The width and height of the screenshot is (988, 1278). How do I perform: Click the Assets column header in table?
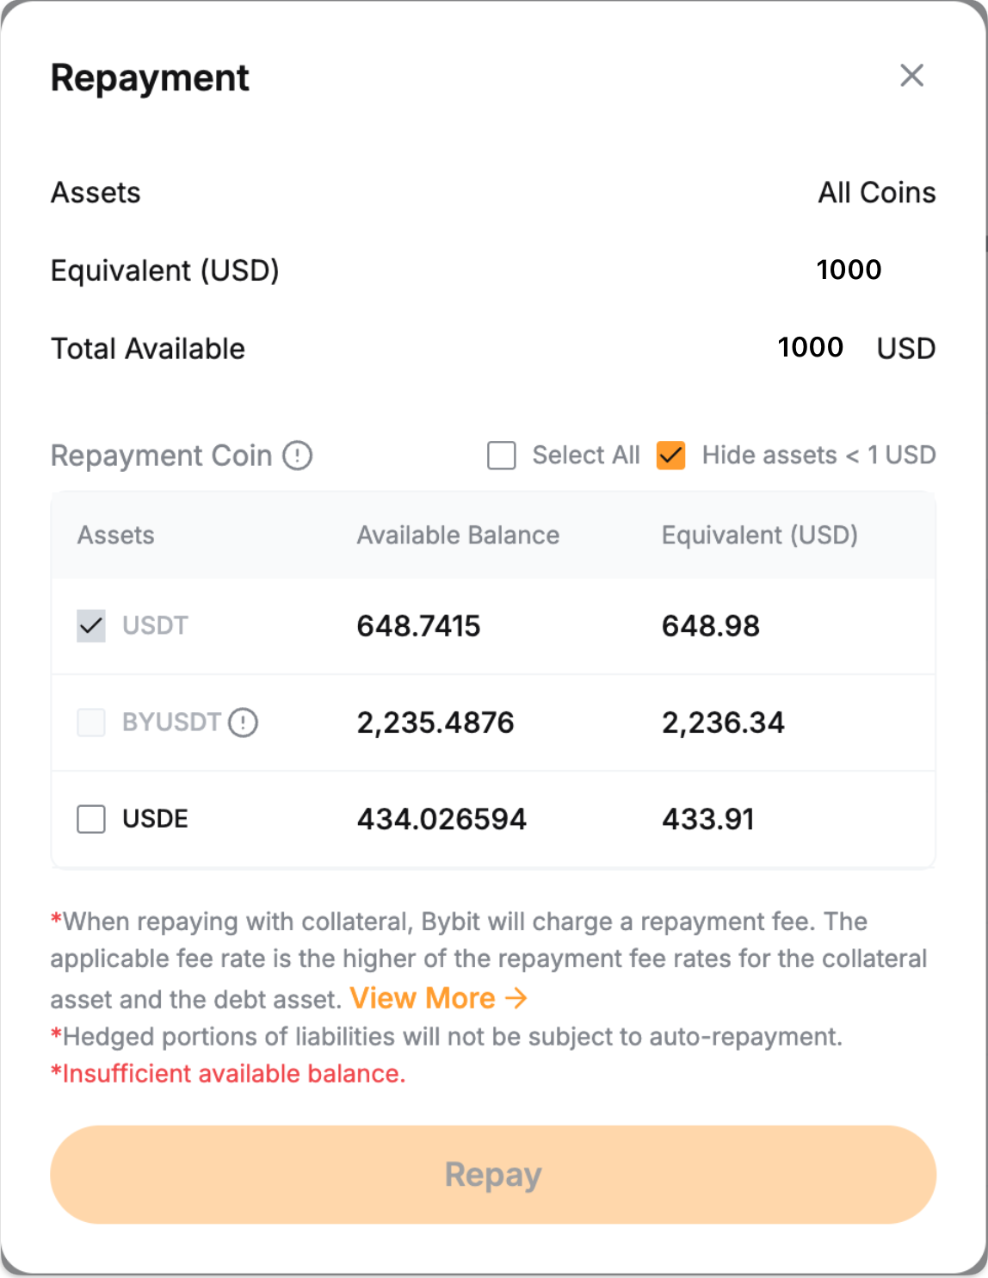click(116, 535)
